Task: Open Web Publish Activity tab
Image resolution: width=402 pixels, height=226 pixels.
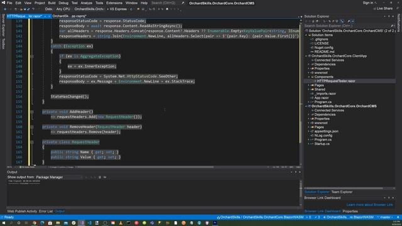Action: 22,212
